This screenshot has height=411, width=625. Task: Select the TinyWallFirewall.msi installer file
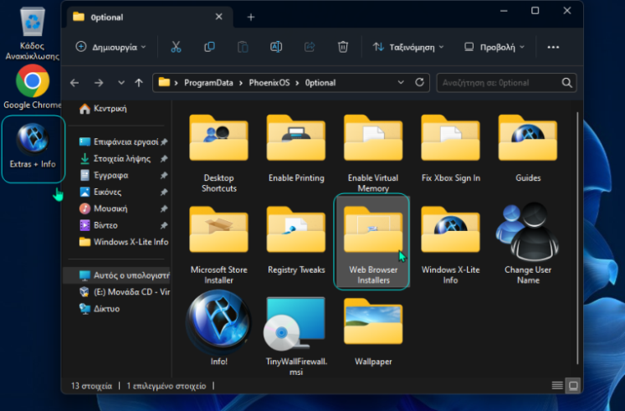[x=296, y=337]
